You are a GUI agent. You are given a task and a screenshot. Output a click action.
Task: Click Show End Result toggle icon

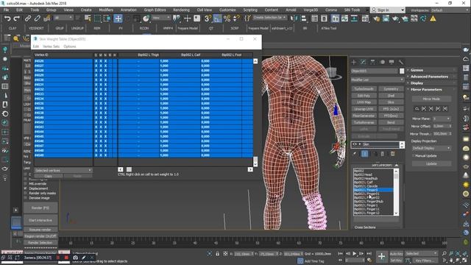(365, 154)
